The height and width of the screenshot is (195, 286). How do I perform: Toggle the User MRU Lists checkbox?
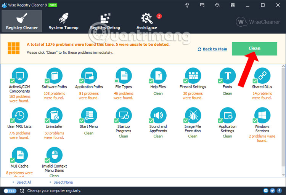click(13, 120)
